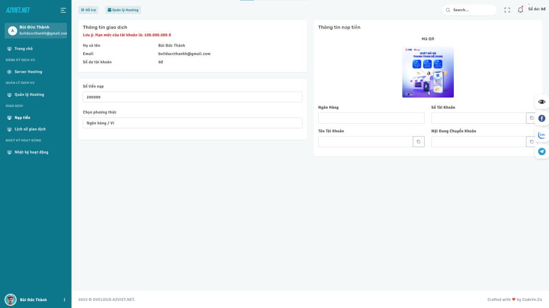Click the Quản lý Hosting top button

pyautogui.click(x=123, y=10)
